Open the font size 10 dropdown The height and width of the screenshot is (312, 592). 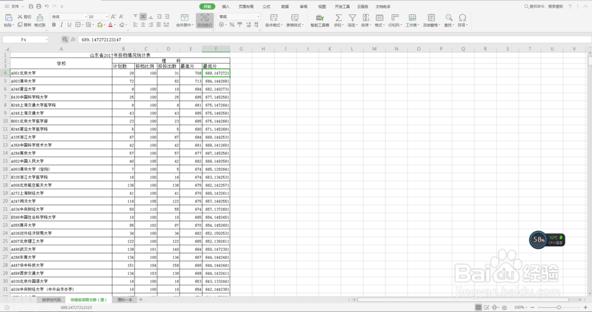107,17
